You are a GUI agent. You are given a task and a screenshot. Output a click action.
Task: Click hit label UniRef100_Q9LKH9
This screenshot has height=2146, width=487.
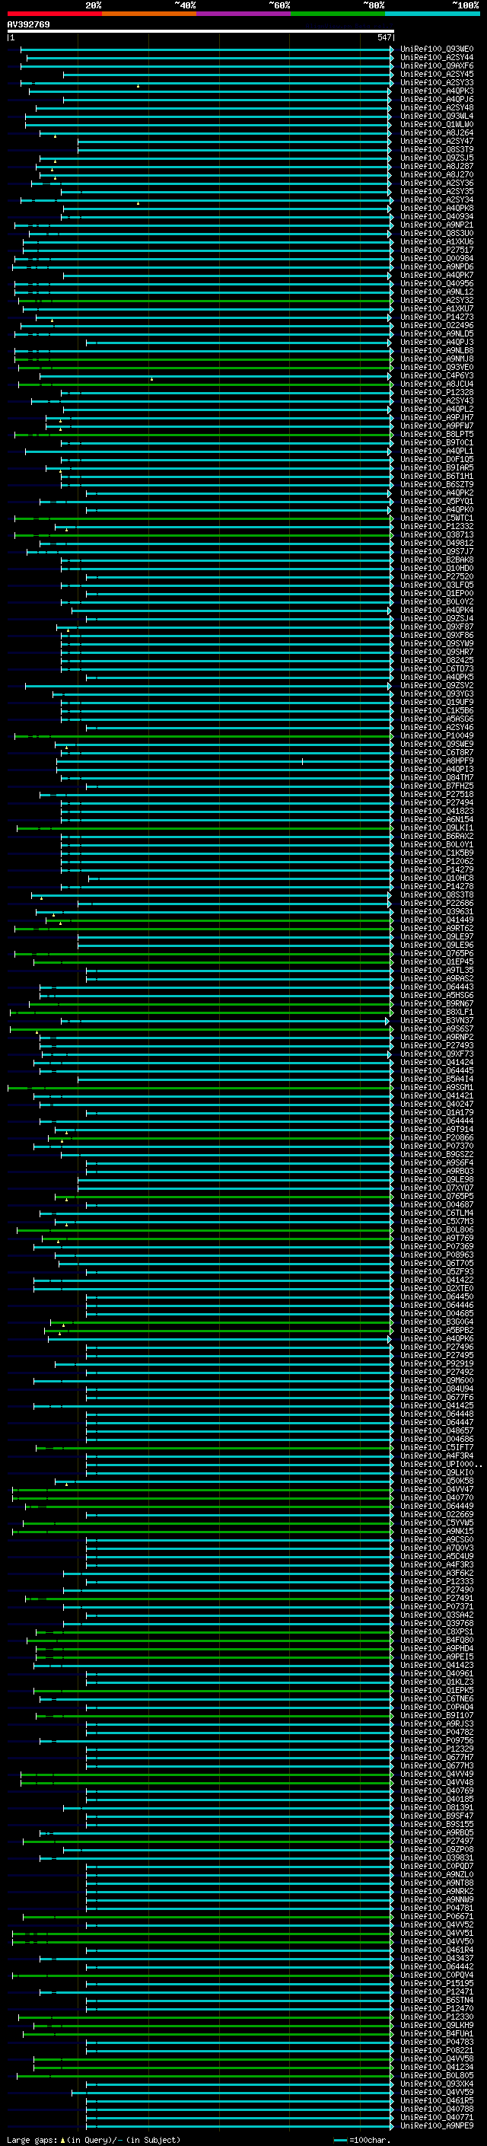click(436, 2026)
